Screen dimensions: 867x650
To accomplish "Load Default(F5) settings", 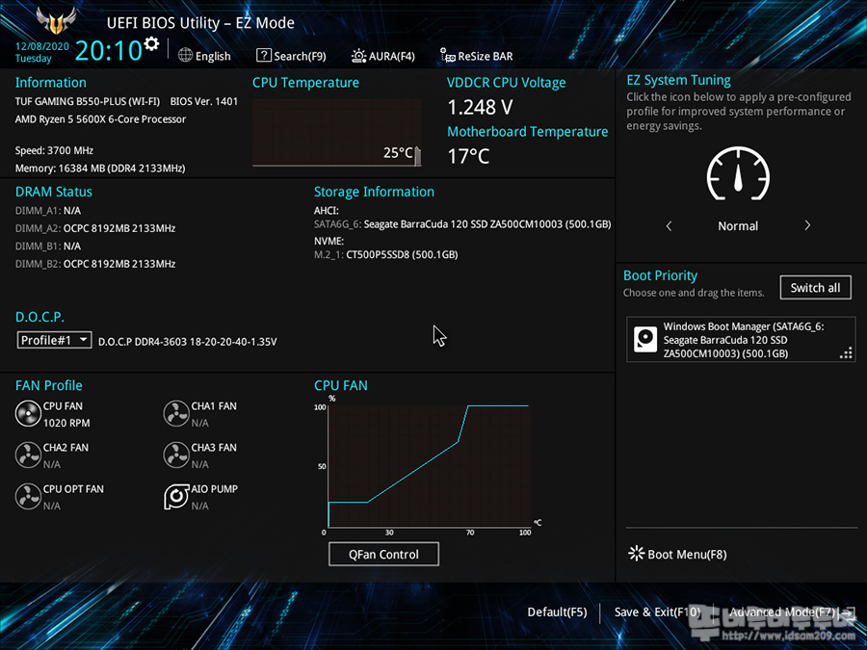I will click(558, 611).
